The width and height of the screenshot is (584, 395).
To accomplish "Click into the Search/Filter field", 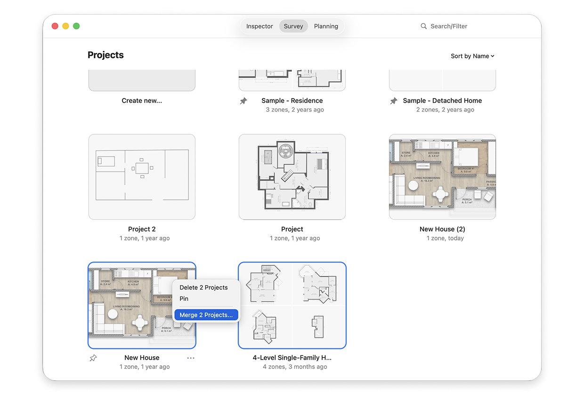I will (449, 26).
